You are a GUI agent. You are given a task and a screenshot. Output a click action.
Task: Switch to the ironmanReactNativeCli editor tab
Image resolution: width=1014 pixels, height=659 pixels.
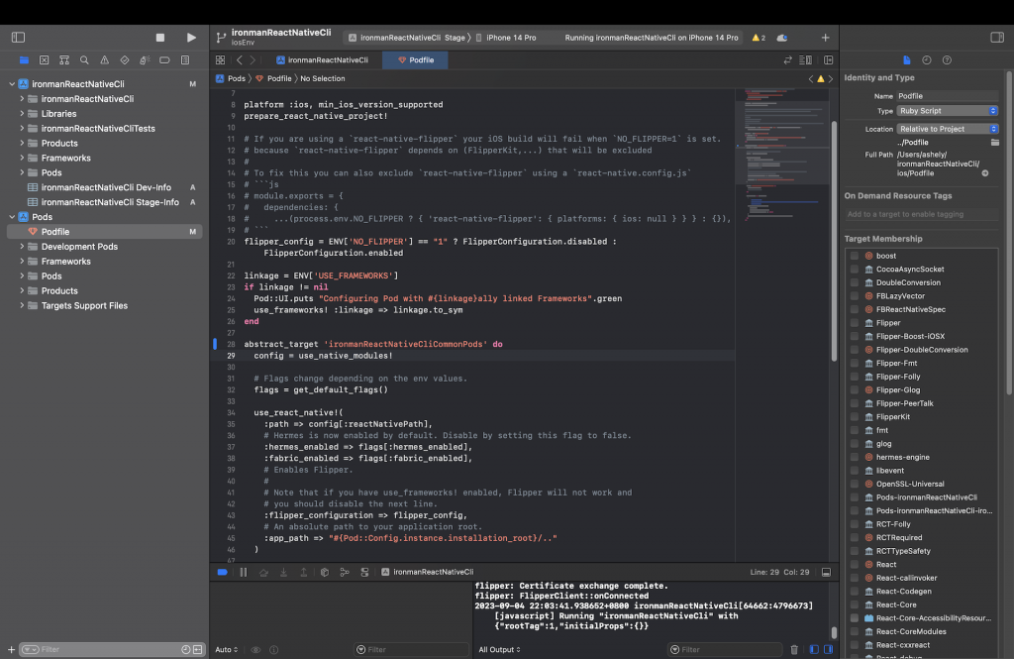point(322,60)
